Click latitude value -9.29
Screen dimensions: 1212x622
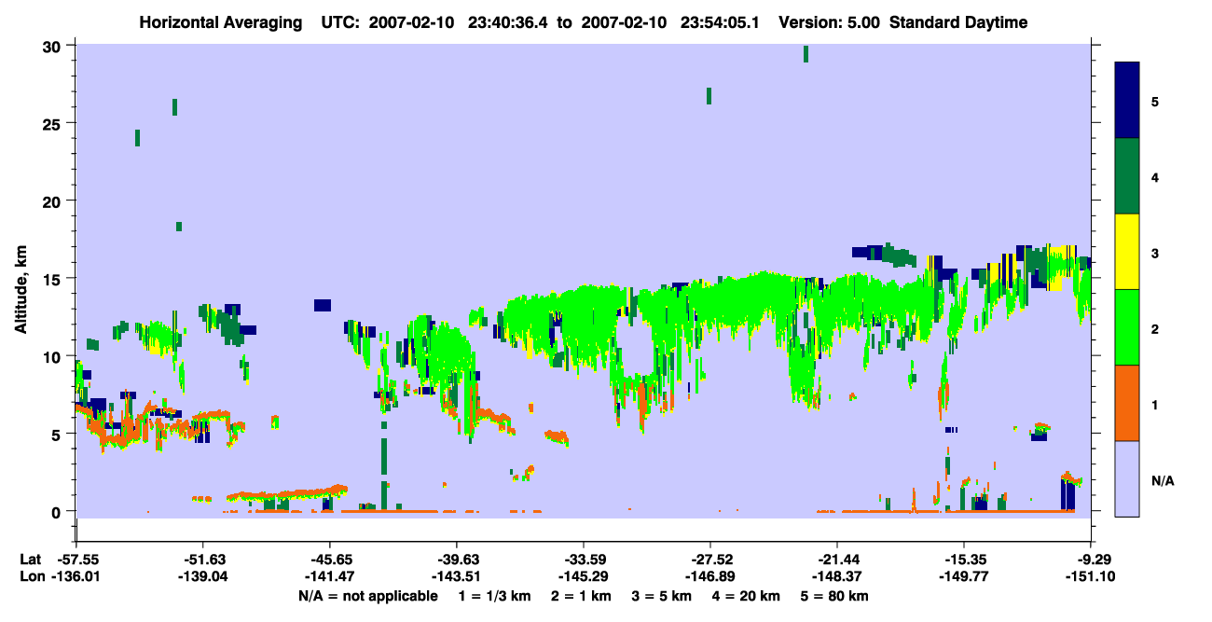[x=1095, y=560]
